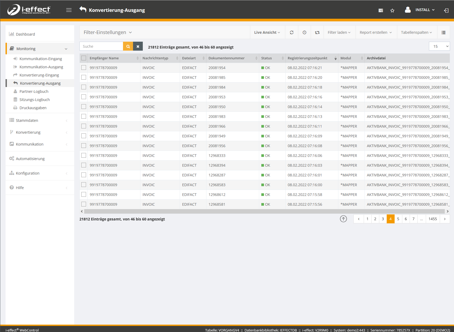Click the refresh icon in the toolbar

click(292, 32)
